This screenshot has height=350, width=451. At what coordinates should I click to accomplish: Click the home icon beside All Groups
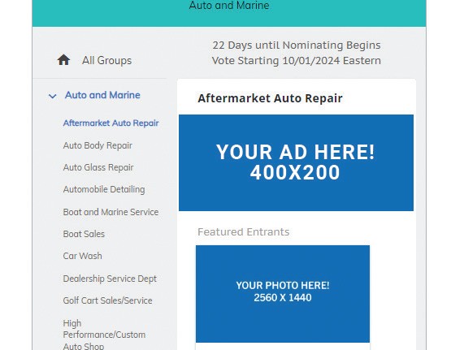63,60
